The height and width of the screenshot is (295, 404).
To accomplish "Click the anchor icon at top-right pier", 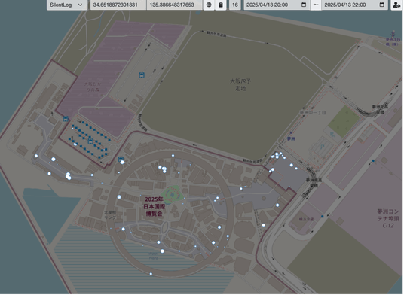I will pyautogui.click(x=393, y=34).
